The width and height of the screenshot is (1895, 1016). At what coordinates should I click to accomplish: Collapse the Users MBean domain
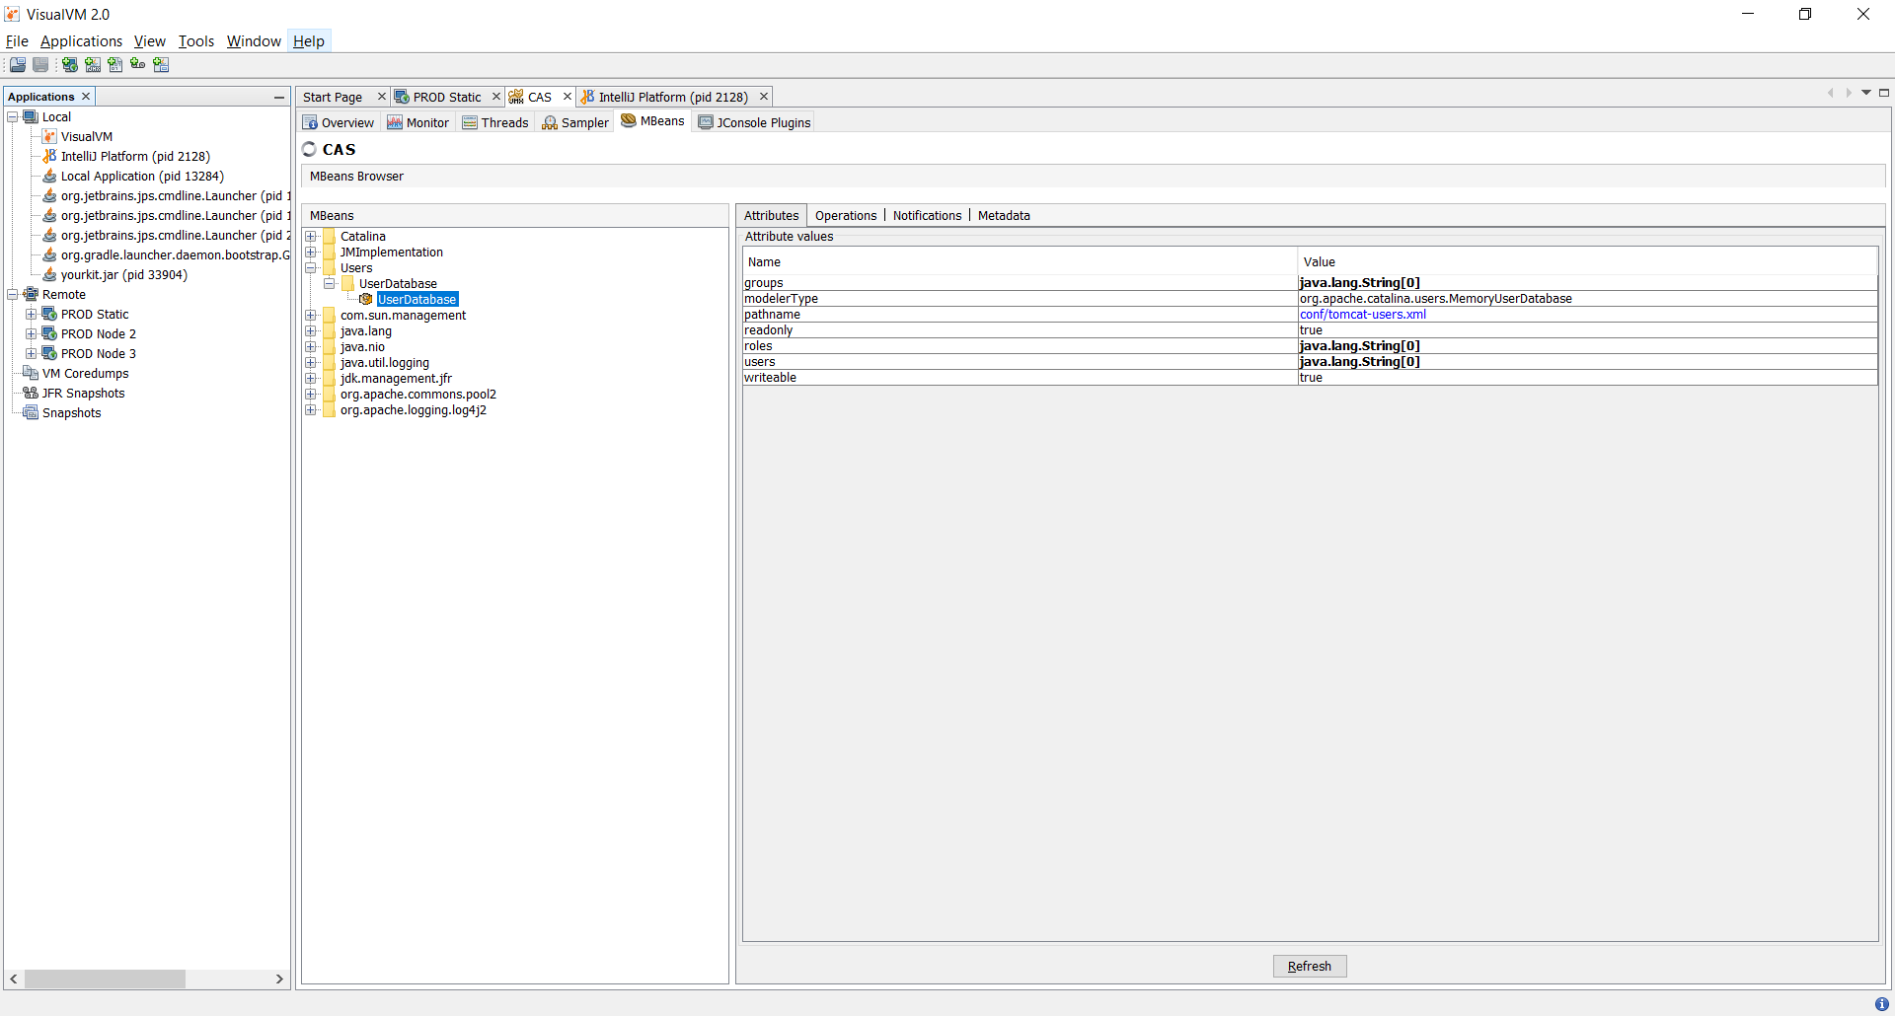311,268
